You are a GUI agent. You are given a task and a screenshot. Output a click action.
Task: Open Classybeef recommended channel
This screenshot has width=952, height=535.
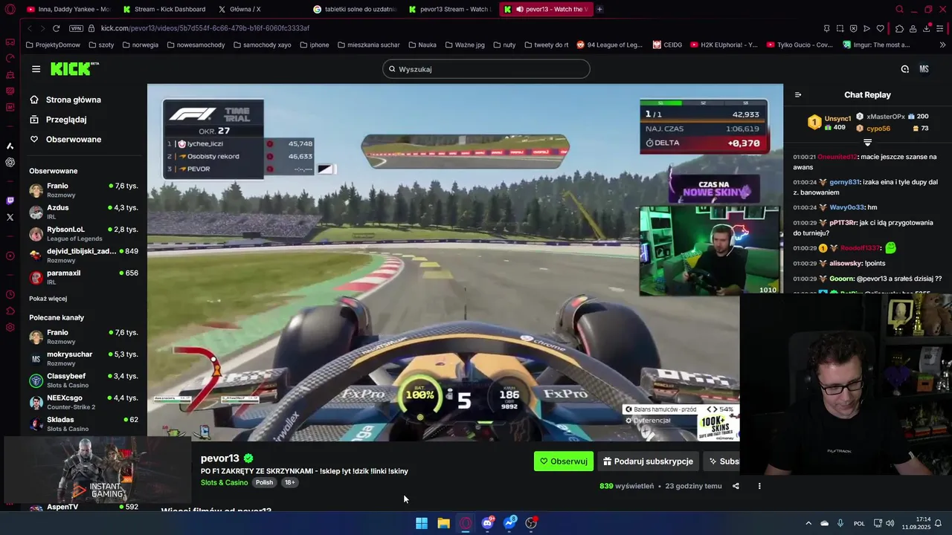[x=83, y=380]
